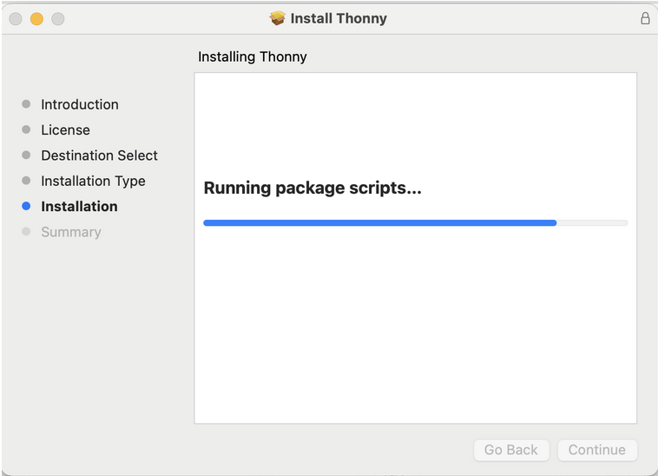The height and width of the screenshot is (476, 658).
Task: Click the bullet beside Installation Type
Action: pos(26,181)
